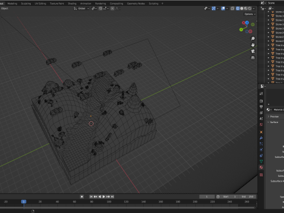Image resolution: width=284 pixels, height=213 pixels.
Task: Click the viewport zoom magnifier icon
Action: [253, 38]
